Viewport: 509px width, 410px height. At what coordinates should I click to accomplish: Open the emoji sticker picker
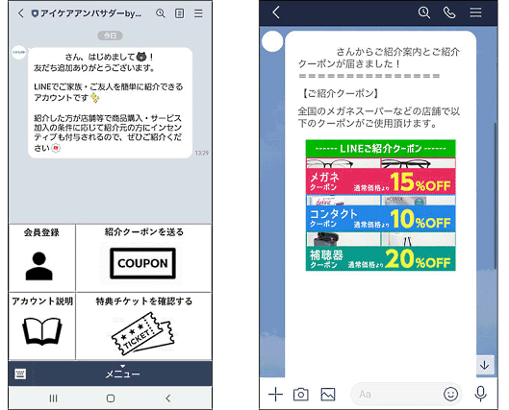450,394
